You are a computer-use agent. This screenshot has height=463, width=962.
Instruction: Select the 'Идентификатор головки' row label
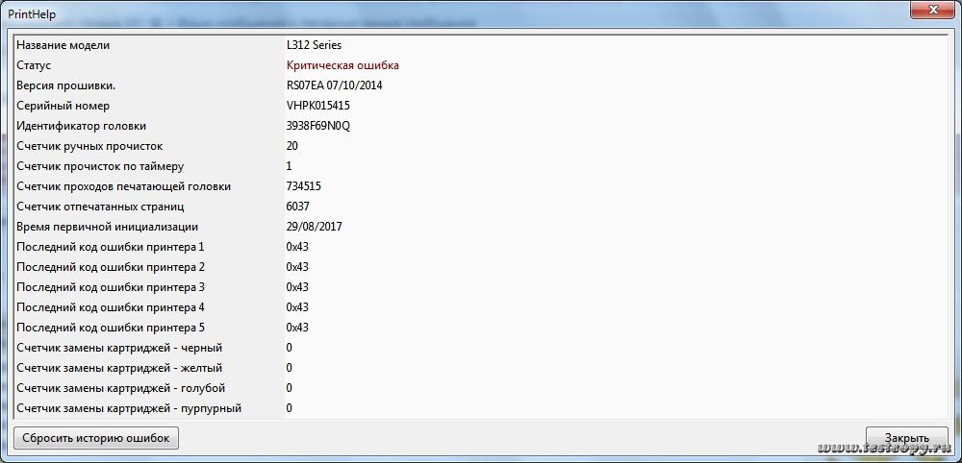tap(82, 126)
